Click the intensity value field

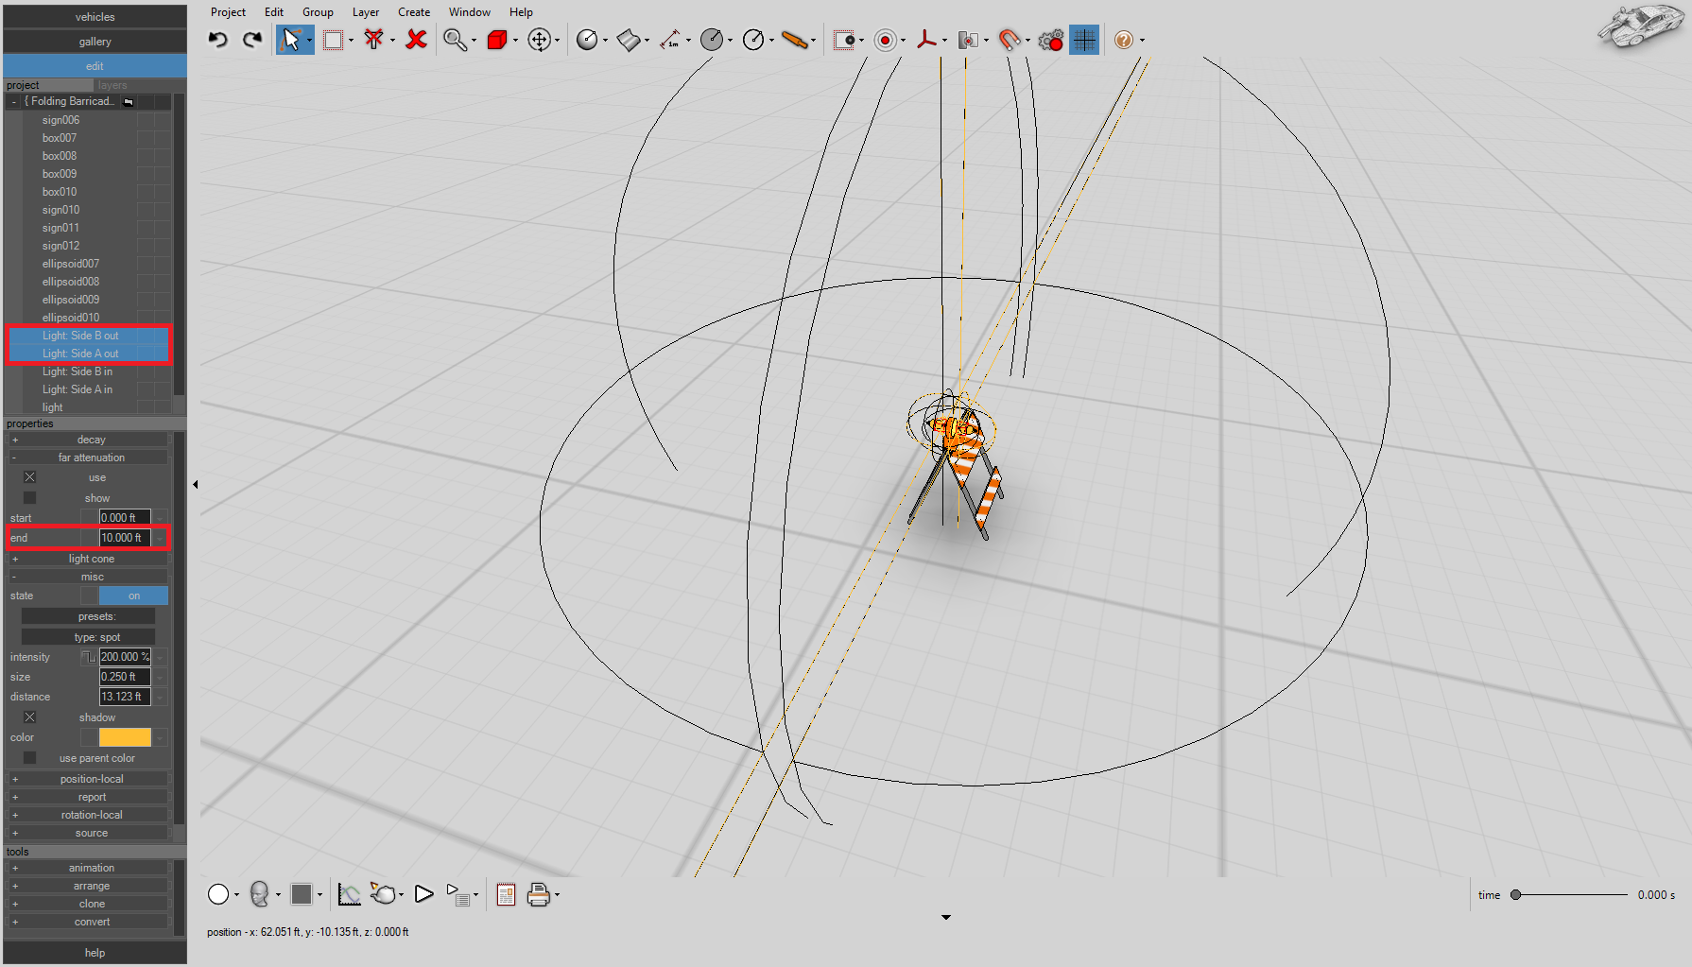pyautogui.click(x=125, y=657)
